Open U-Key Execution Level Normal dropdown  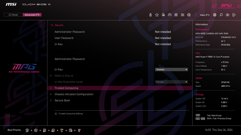(171, 82)
